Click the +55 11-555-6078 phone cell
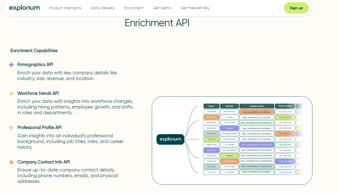This screenshot has height=193, width=339. [285, 156]
